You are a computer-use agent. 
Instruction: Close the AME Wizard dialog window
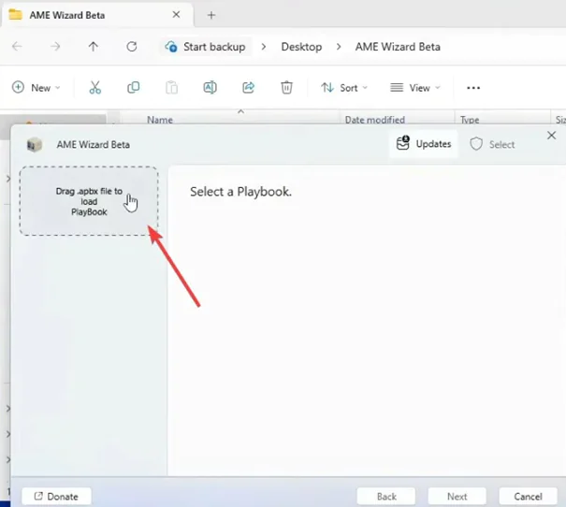tap(551, 136)
